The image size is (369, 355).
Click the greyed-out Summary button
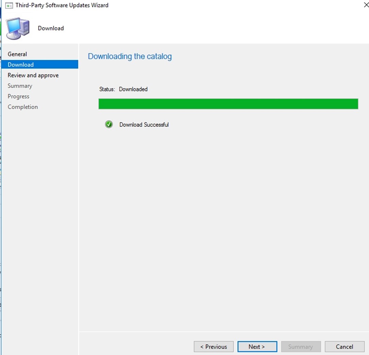(x=301, y=346)
